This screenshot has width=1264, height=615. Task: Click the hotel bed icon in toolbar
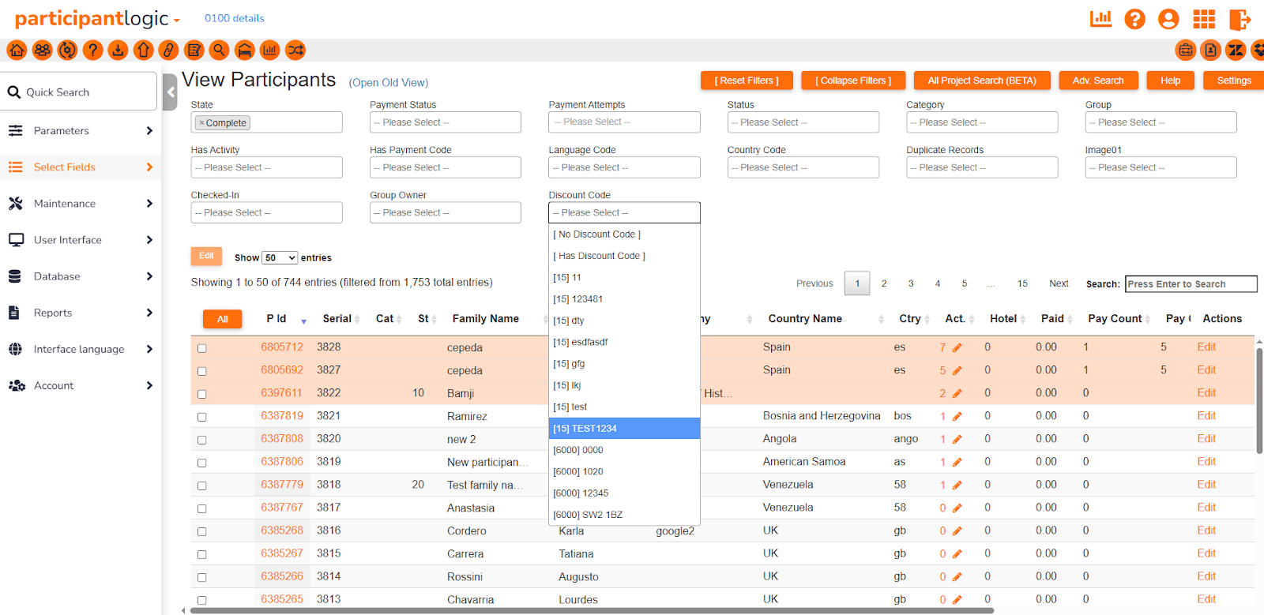click(x=244, y=51)
